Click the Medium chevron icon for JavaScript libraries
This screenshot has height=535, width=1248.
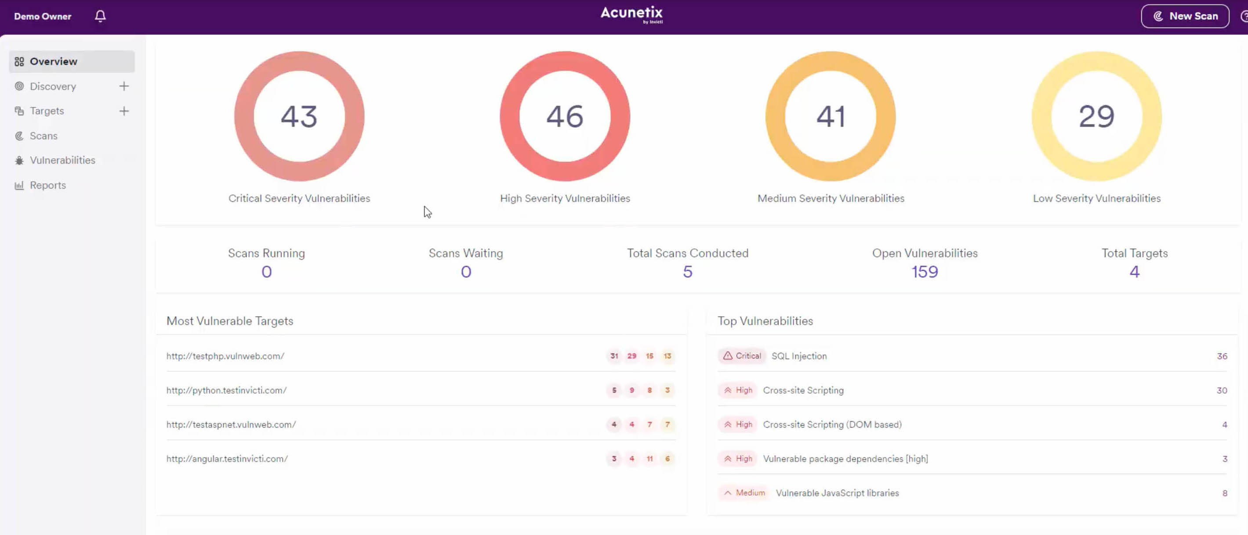click(728, 492)
